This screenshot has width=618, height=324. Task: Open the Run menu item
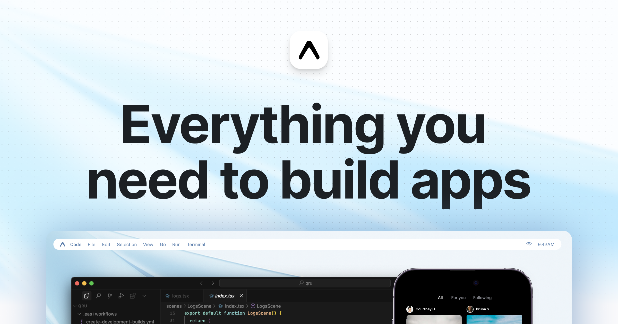coord(176,245)
